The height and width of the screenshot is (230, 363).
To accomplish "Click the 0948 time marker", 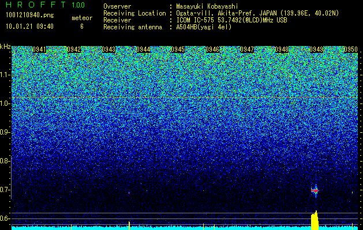I will [x=282, y=49].
